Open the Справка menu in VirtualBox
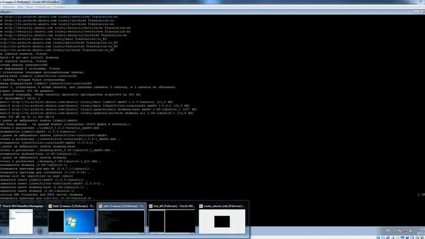 click(x=59, y=7)
